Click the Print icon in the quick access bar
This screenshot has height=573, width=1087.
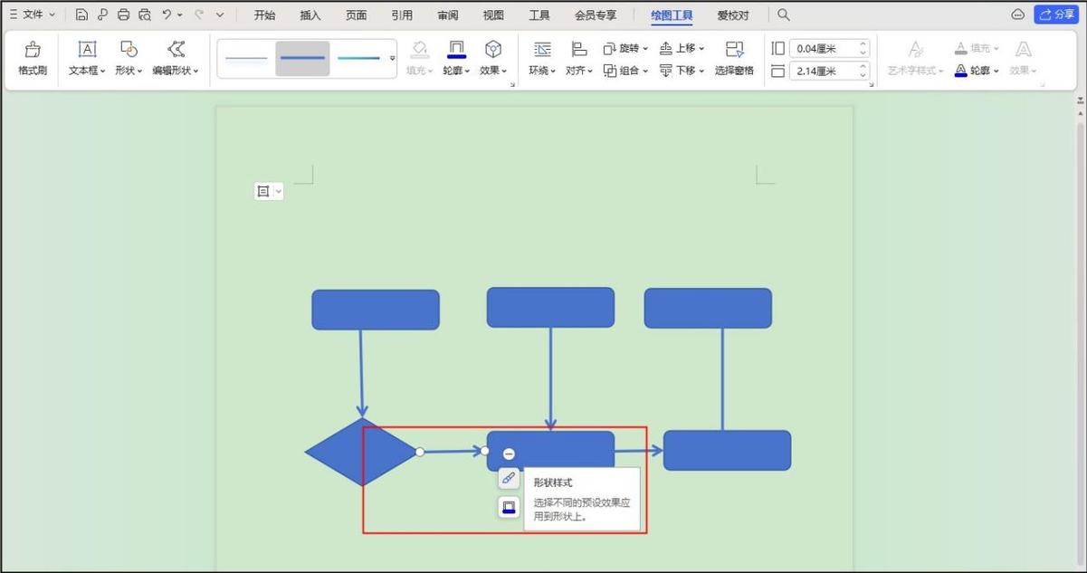coord(123,14)
